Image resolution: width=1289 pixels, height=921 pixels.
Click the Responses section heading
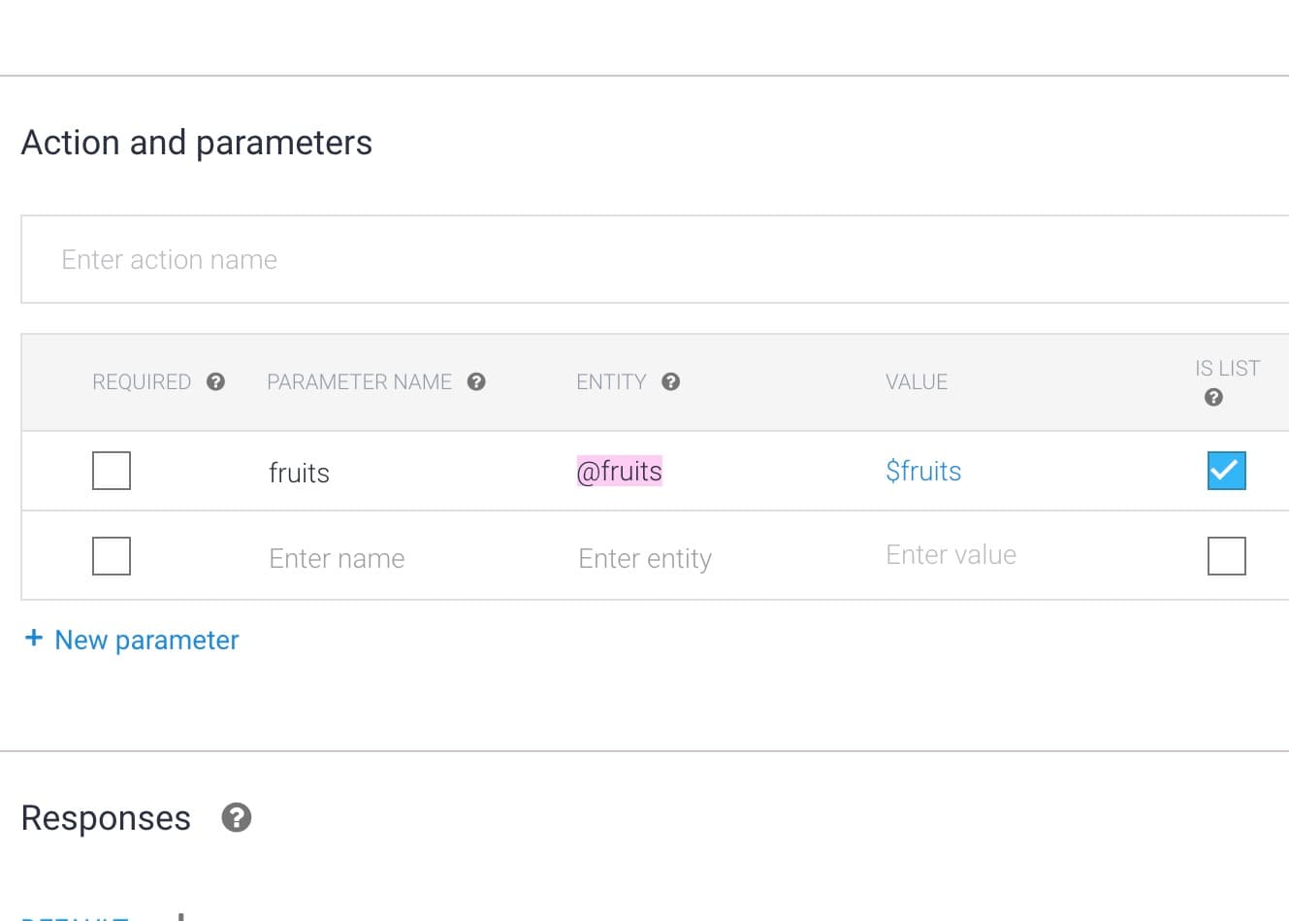tap(106, 818)
